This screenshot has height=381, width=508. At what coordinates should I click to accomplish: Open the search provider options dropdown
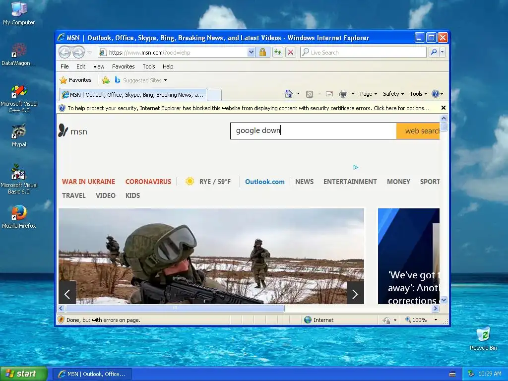442,52
